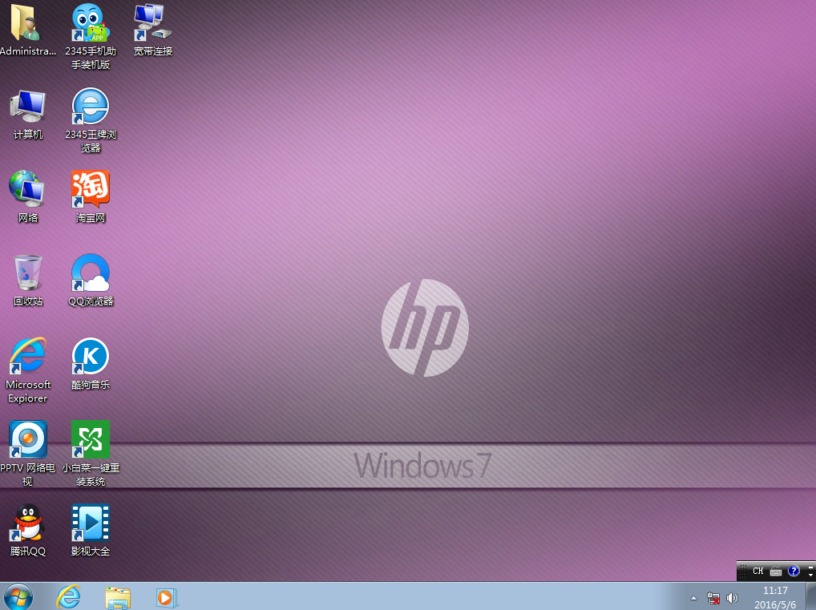Launch PPTV 网络电视 shortcut

pyautogui.click(x=27, y=454)
